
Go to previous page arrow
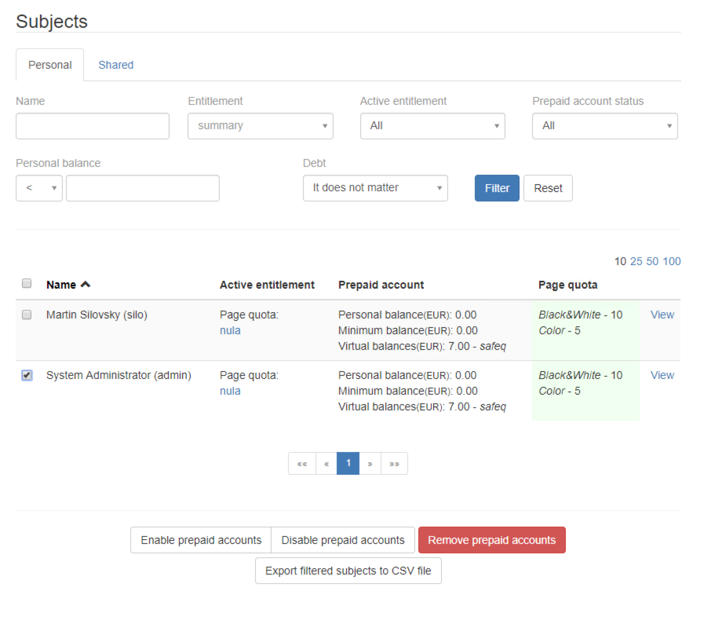[326, 463]
